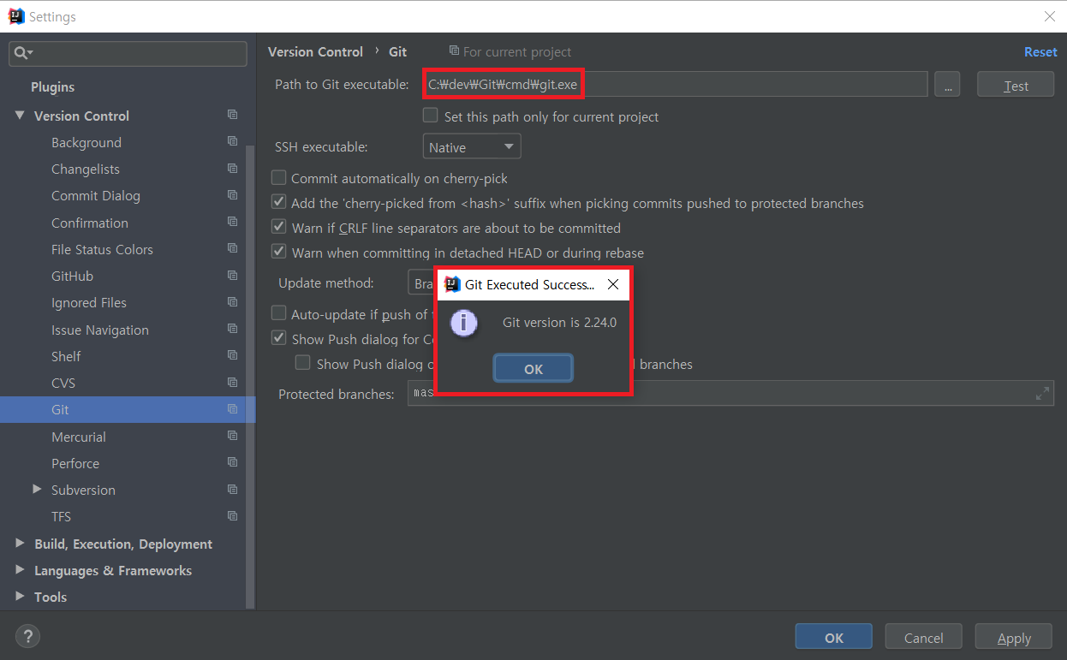
Task: Open help with the question mark icon
Action: click(x=27, y=636)
